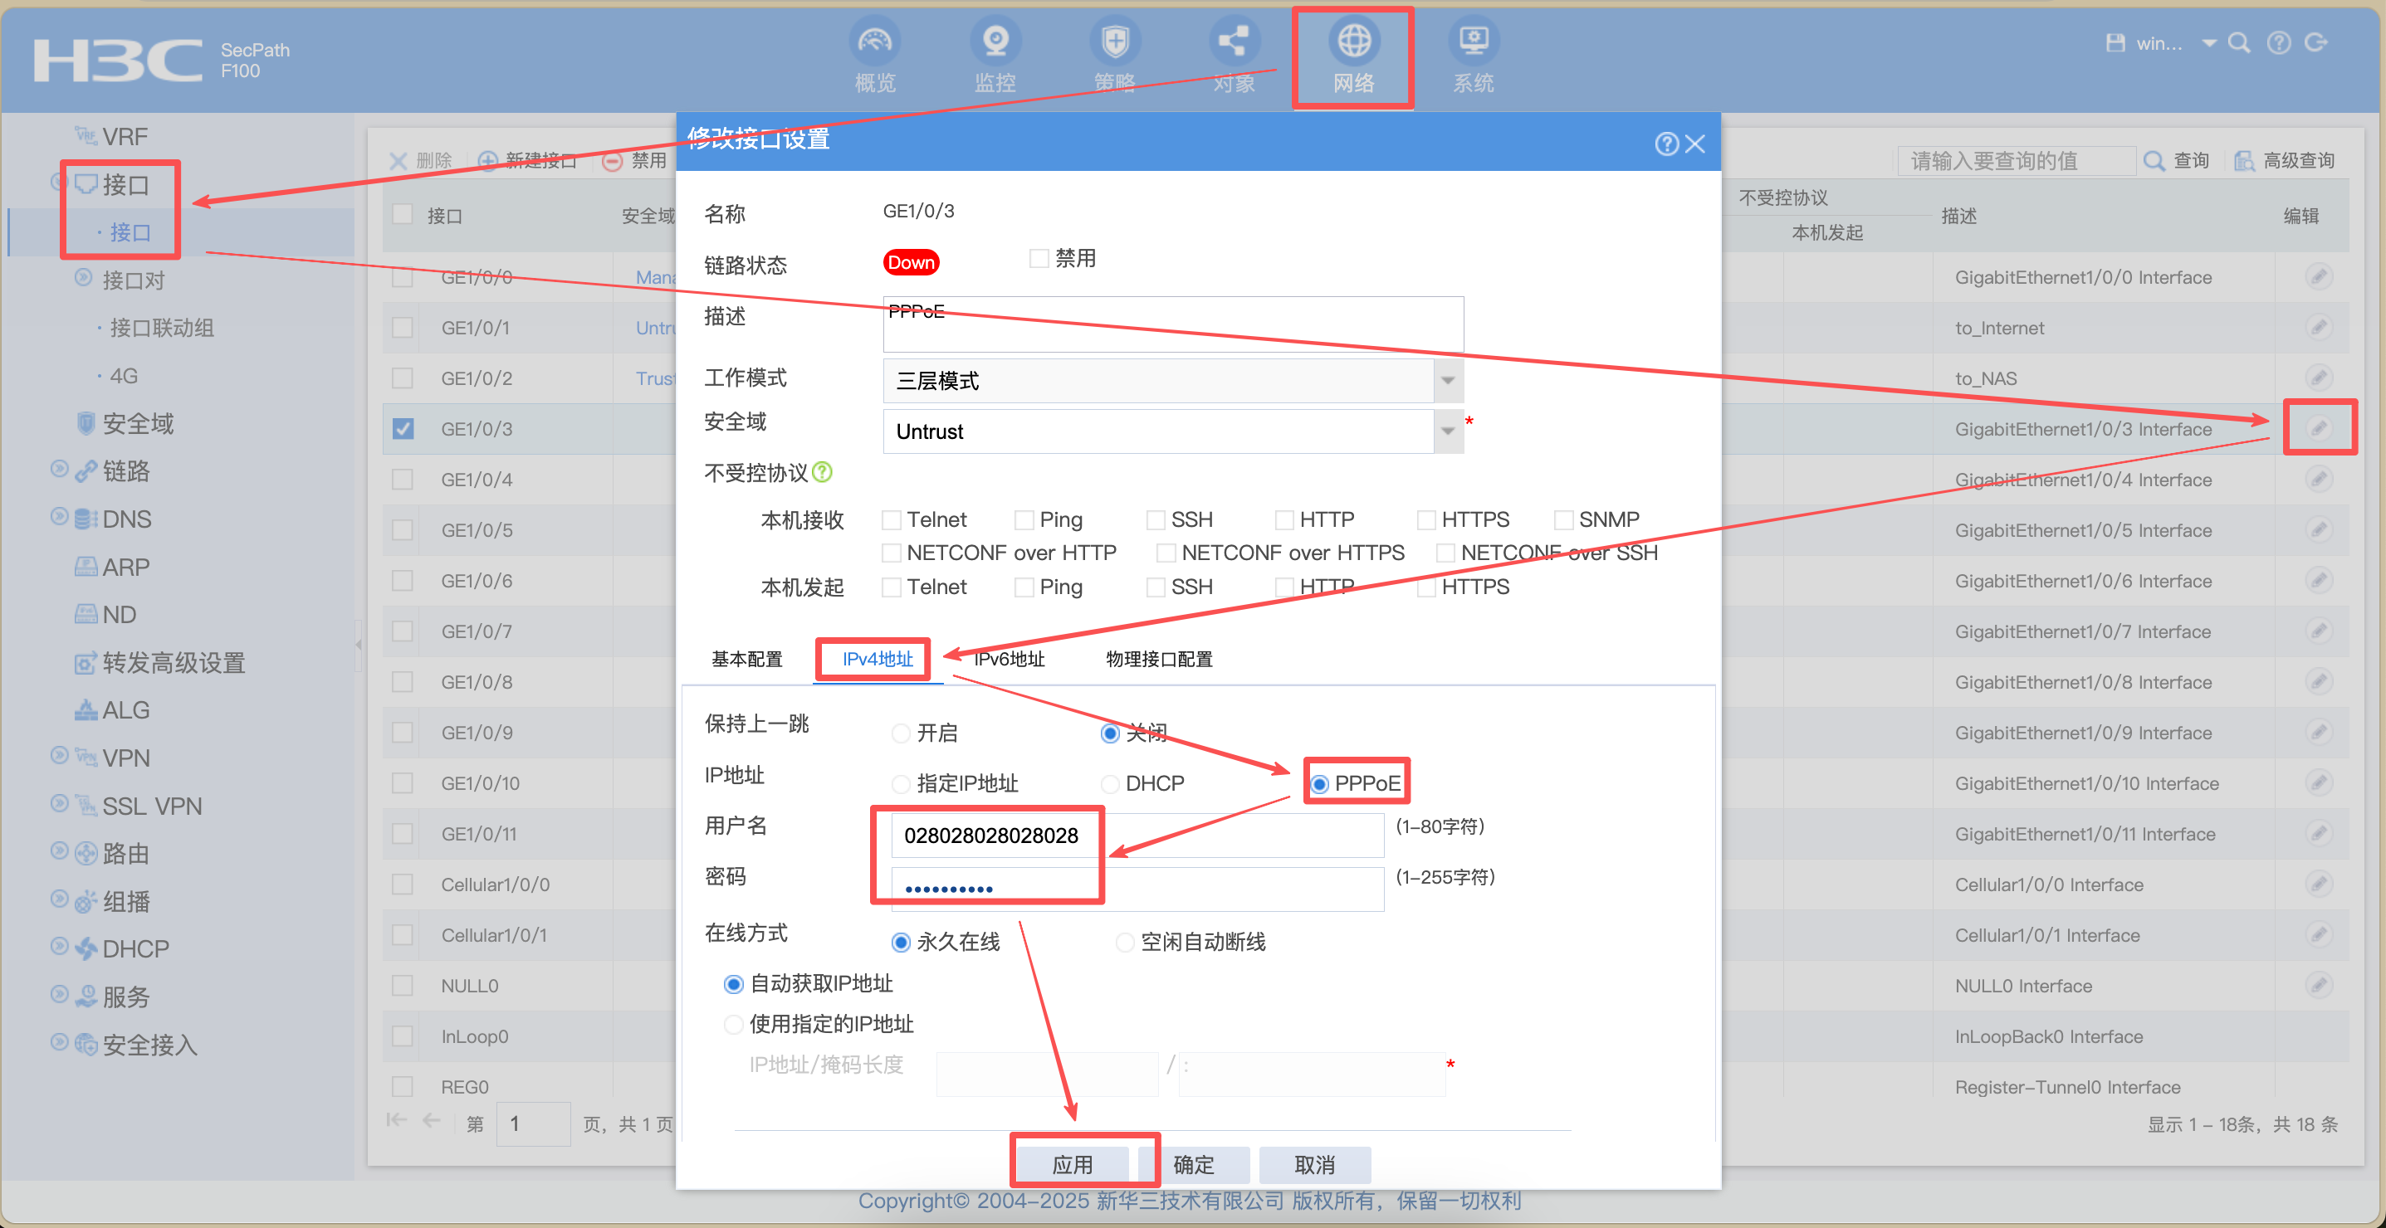Viewport: 2386px width, 1228px height.
Task: Open the 概览 overview dashboard icon
Action: (x=874, y=41)
